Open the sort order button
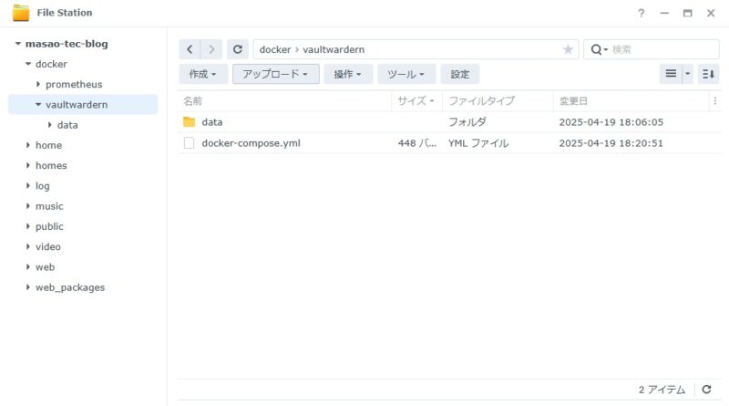729x406 pixels. point(709,74)
